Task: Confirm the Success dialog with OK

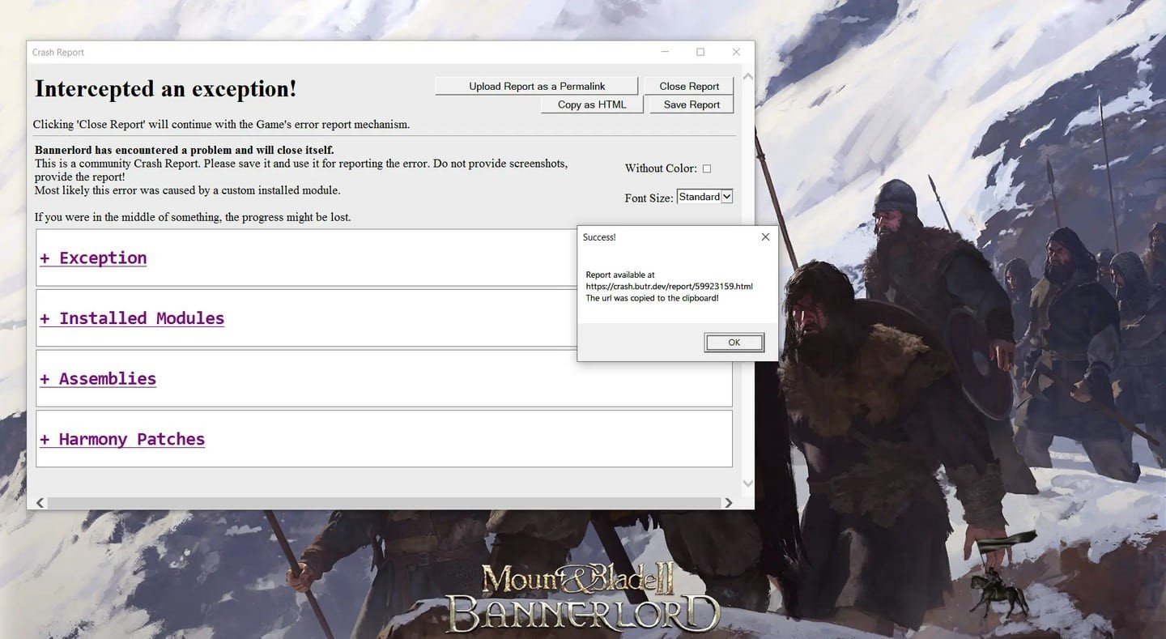Action: point(734,343)
